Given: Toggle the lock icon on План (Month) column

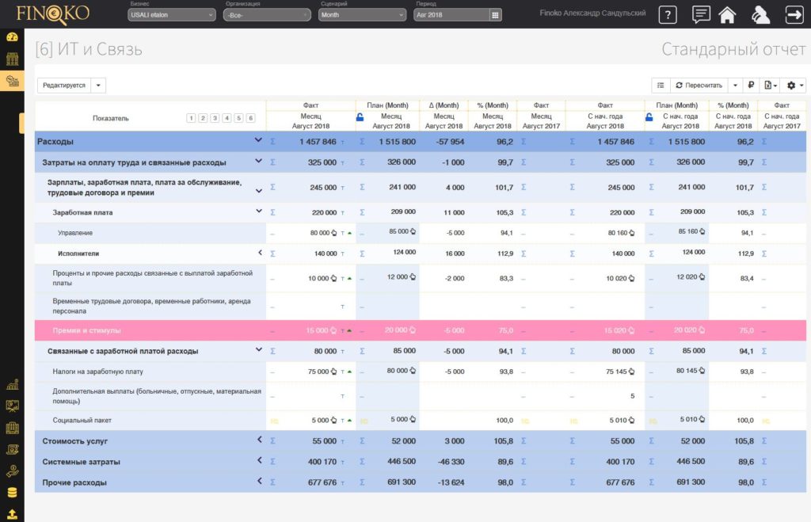Looking at the screenshot, I should 360,116.
